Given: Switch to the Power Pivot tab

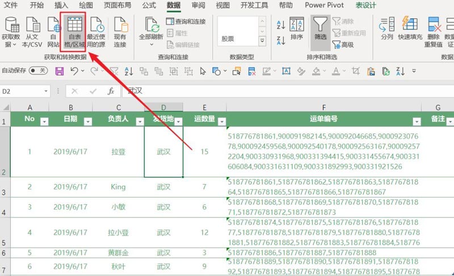Looking at the screenshot, I should click(x=324, y=5).
